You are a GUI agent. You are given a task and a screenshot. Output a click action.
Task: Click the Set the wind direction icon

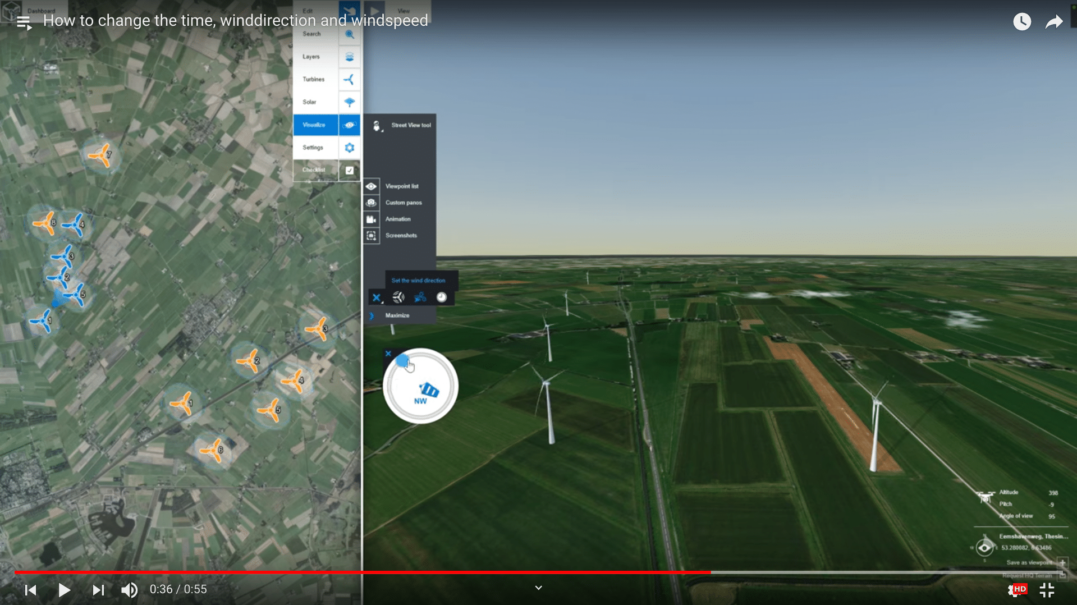420,297
